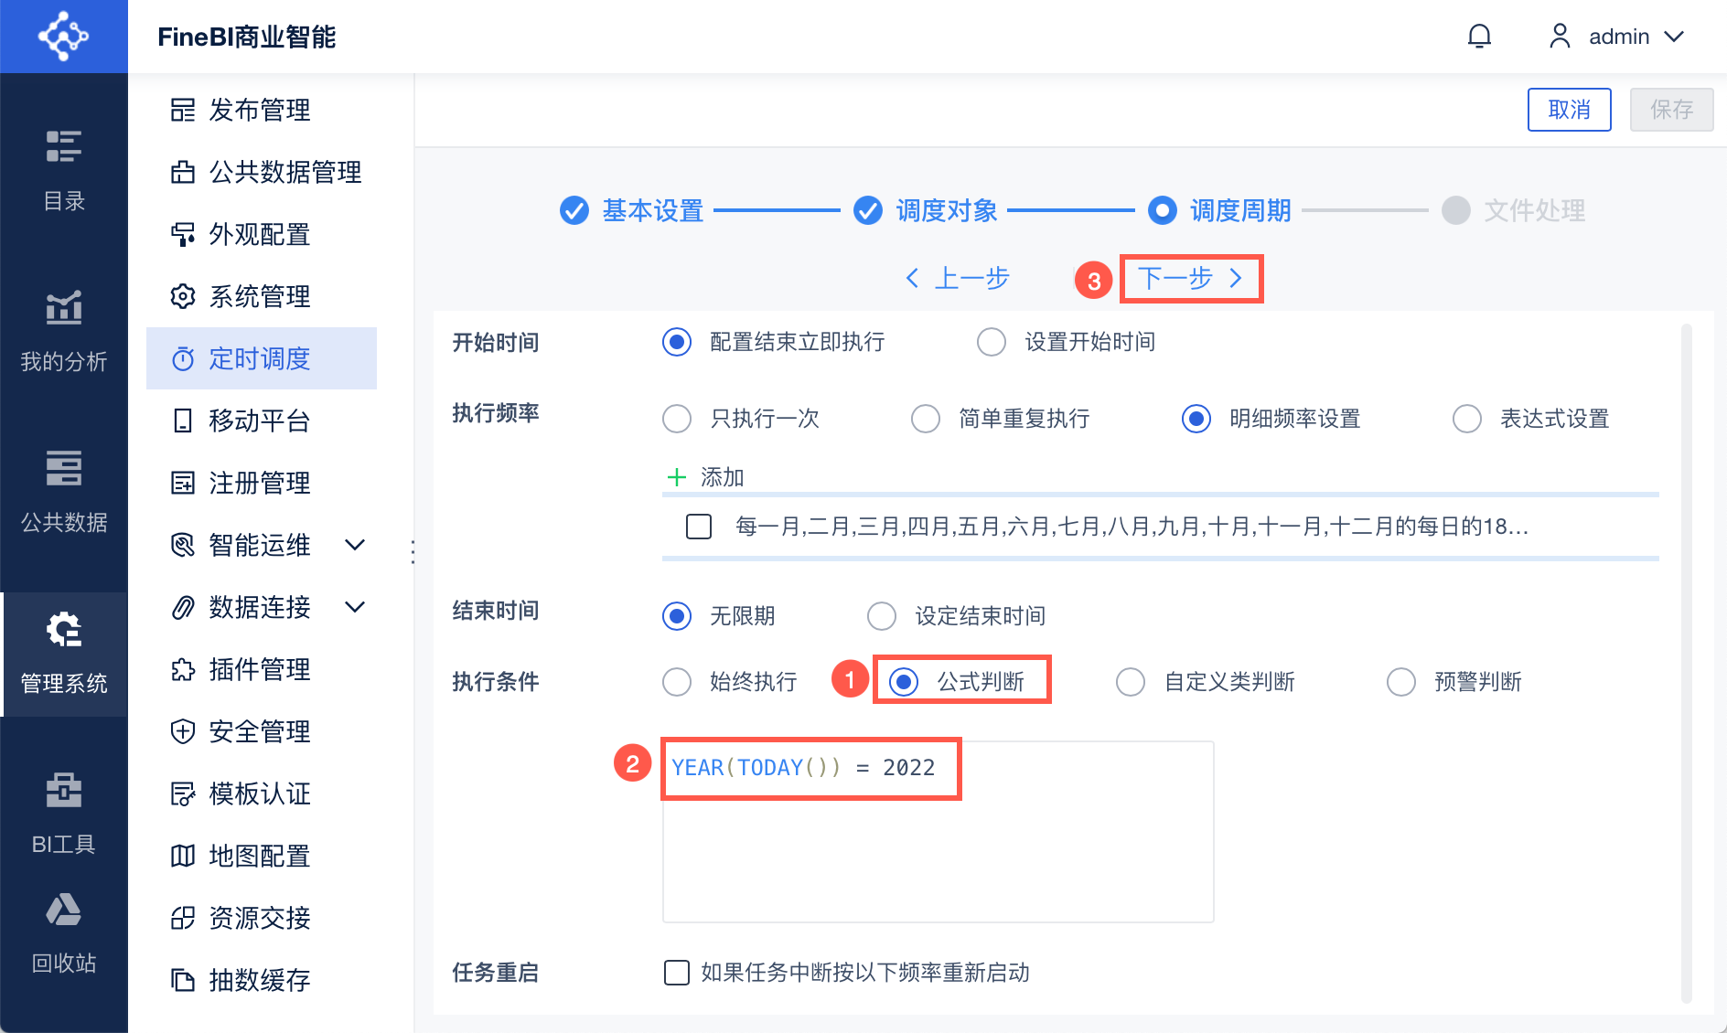This screenshot has height=1033, width=1727.
Task: Click the FineBI logo icon
Action: (x=63, y=37)
